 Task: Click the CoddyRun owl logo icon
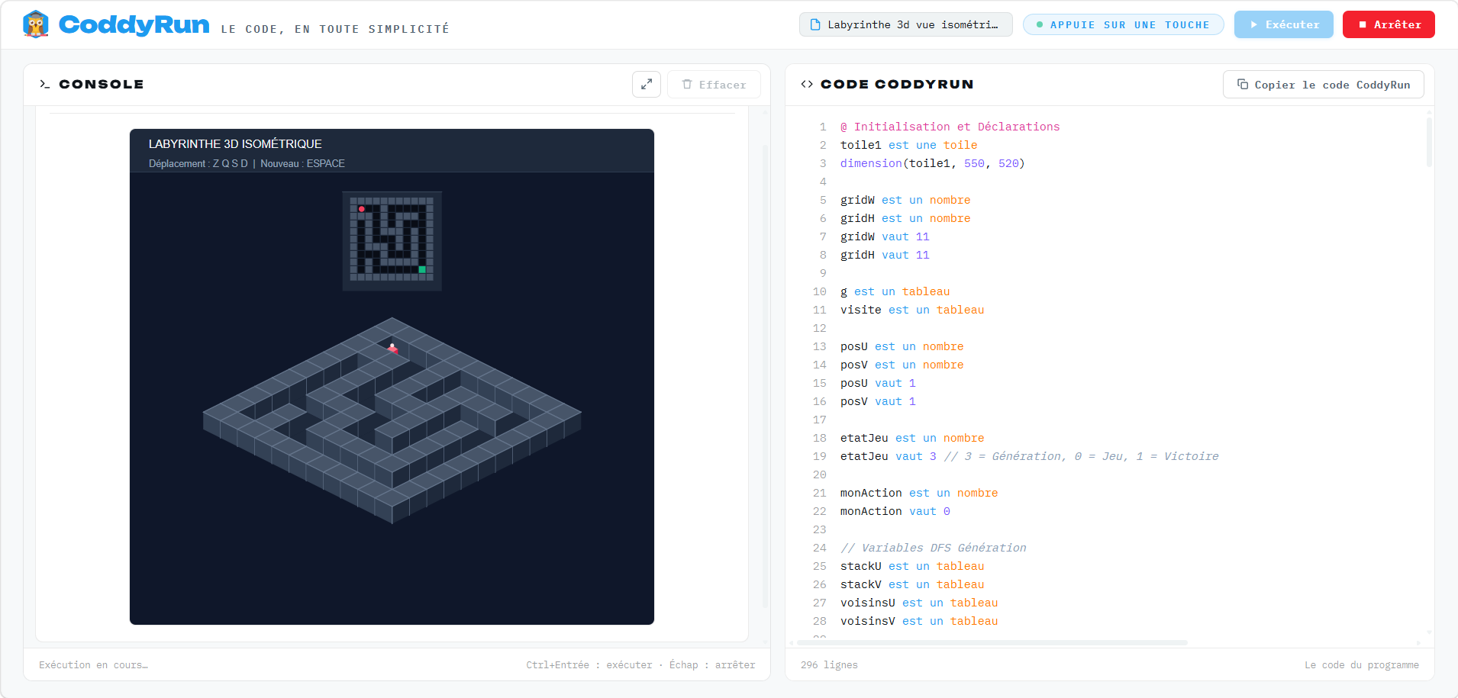36,24
